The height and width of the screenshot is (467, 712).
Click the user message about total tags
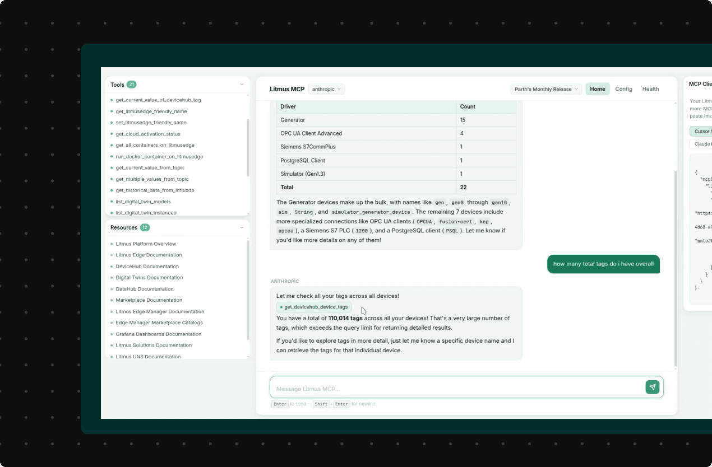pos(603,264)
